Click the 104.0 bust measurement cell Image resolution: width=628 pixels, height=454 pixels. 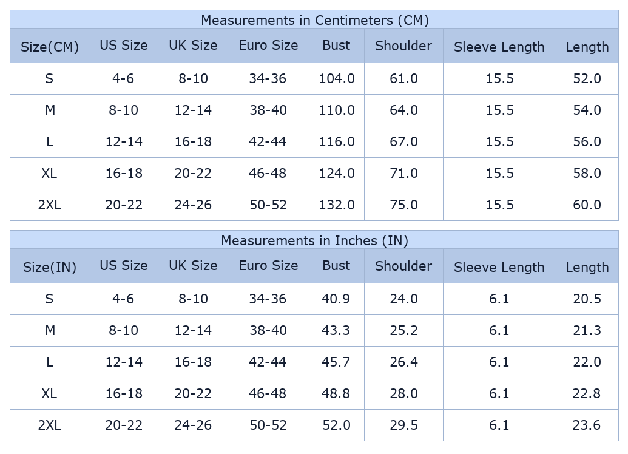point(337,78)
